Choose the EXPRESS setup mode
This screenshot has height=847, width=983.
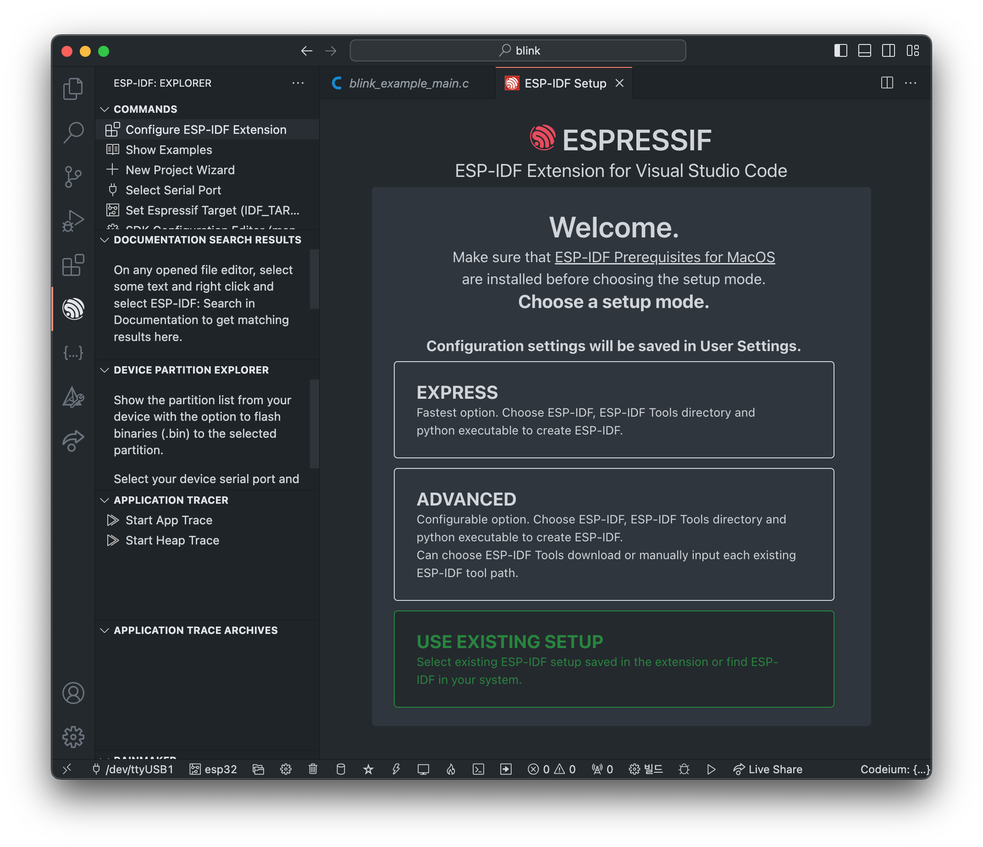[613, 410]
